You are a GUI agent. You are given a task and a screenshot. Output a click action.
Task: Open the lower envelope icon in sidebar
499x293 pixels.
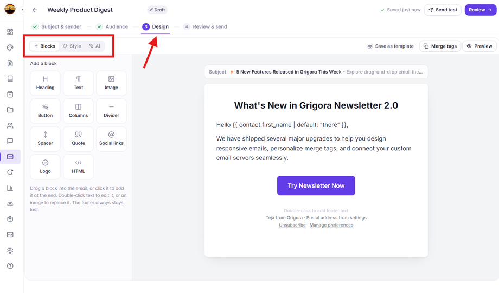[x=10, y=235]
